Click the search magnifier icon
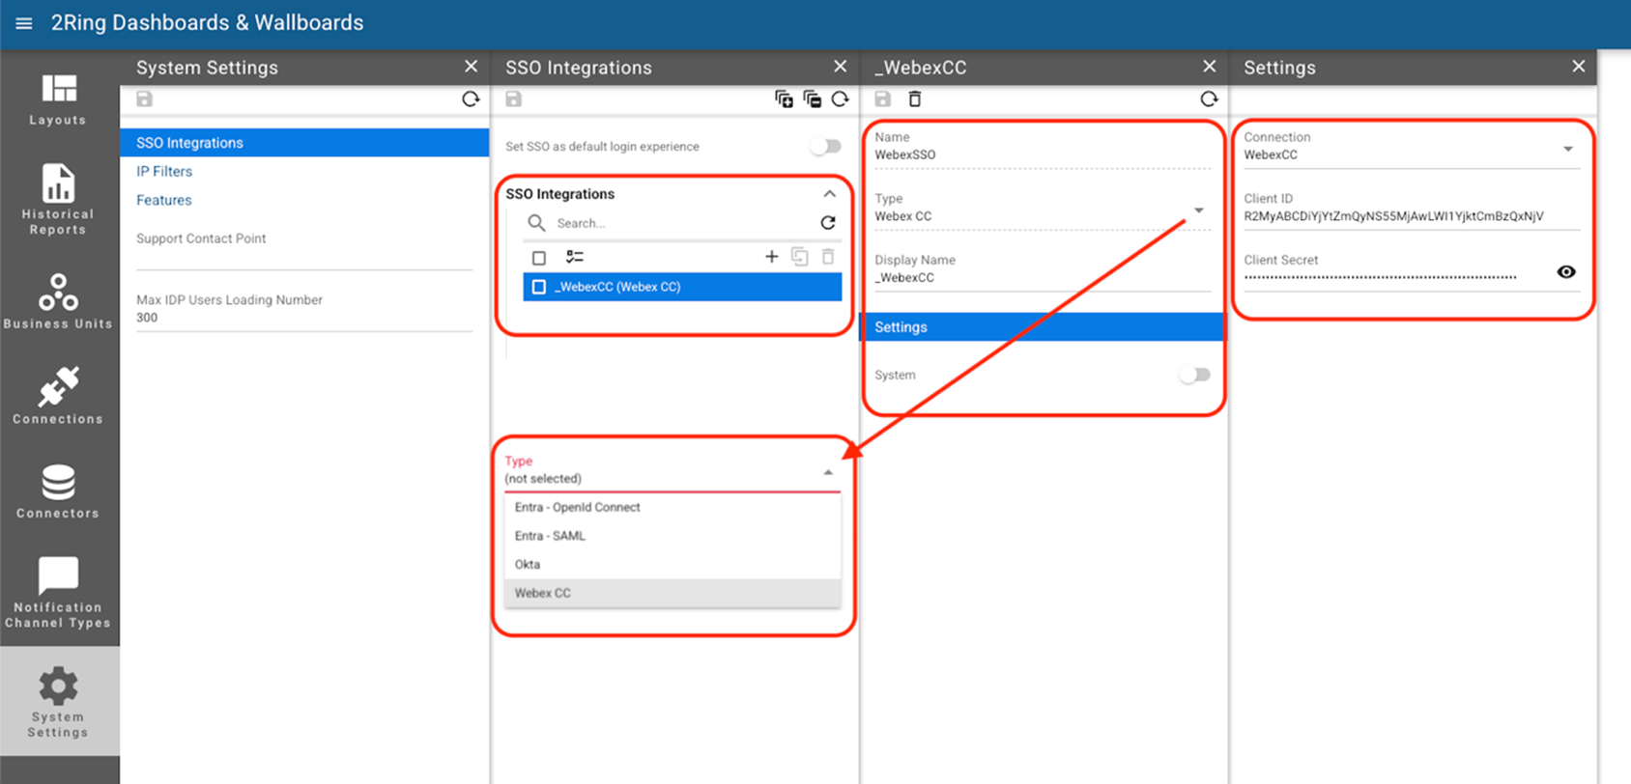 coord(536,223)
